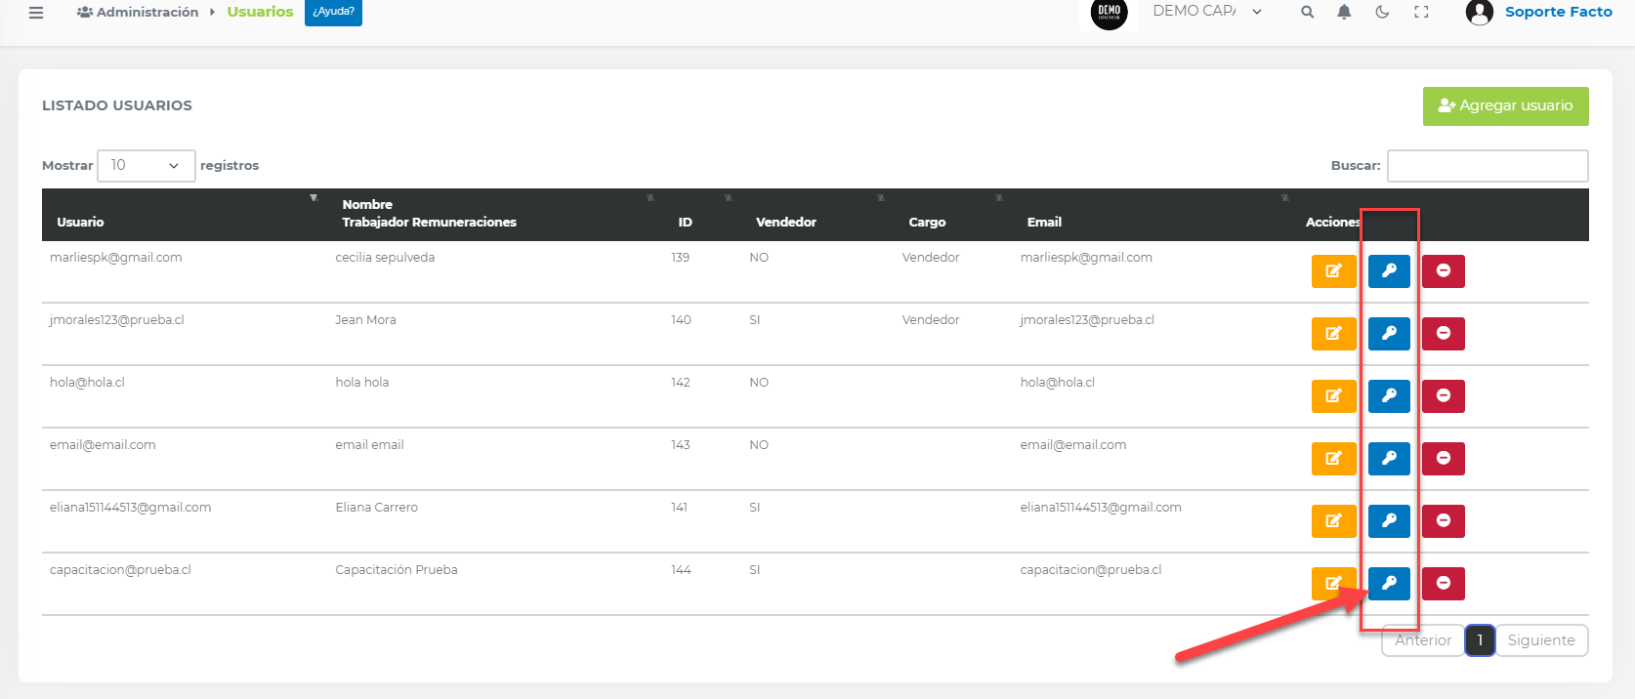Sort table by Usuario column header
The height and width of the screenshot is (699, 1635).
click(81, 222)
